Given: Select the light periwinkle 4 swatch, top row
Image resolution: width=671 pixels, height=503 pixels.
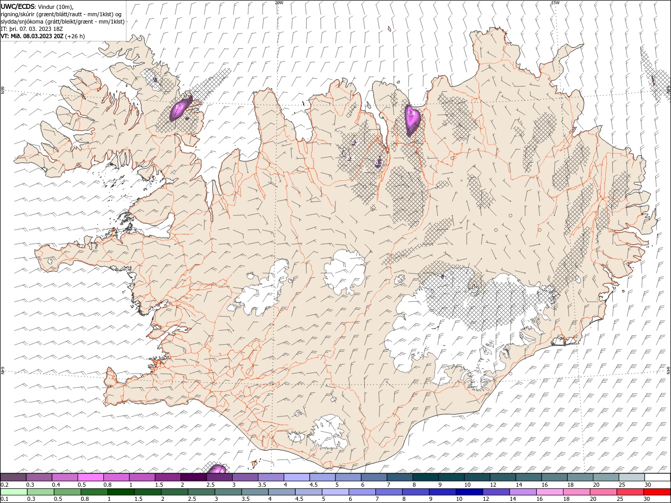Looking at the screenshot, I should 297,477.
